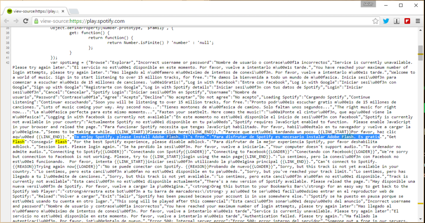Viewport: 425px width, 223px height.
Task: Click the browser Forward arrow
Action: (x=16, y=21)
